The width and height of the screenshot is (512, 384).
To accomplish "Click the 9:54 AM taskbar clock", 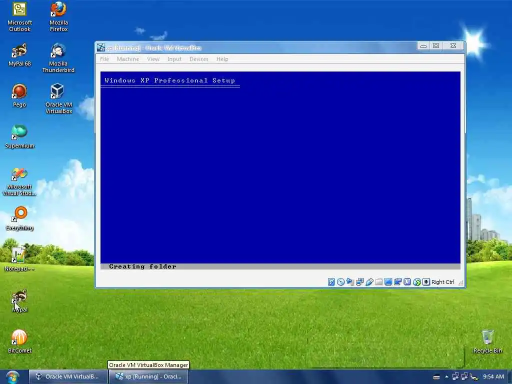I will 493,376.
